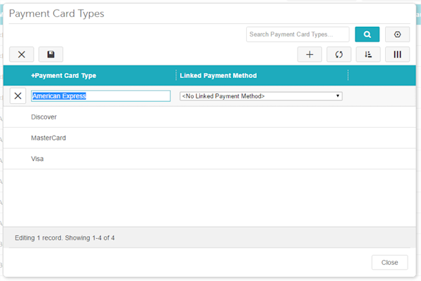Refresh the payment card types list

coord(339,54)
